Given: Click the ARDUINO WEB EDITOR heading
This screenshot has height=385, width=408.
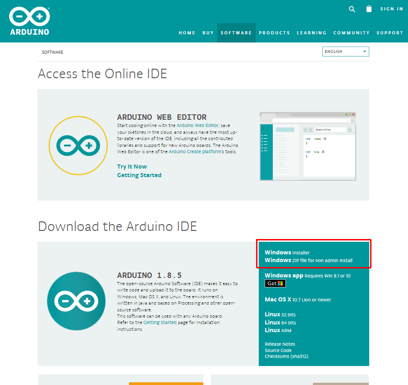Looking at the screenshot, I should coord(162,117).
